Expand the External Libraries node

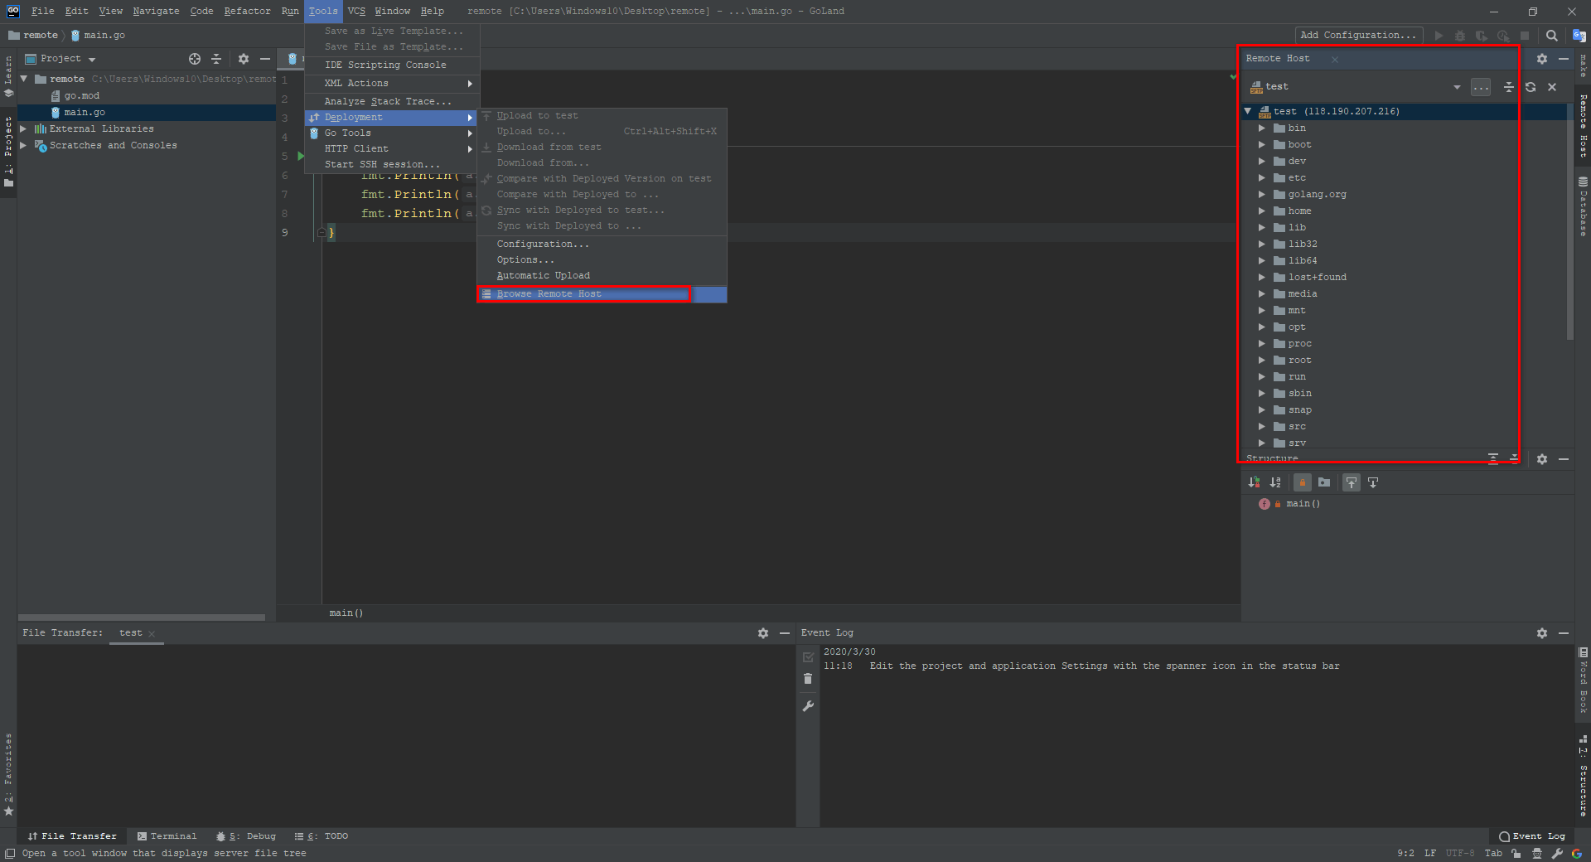coord(23,129)
